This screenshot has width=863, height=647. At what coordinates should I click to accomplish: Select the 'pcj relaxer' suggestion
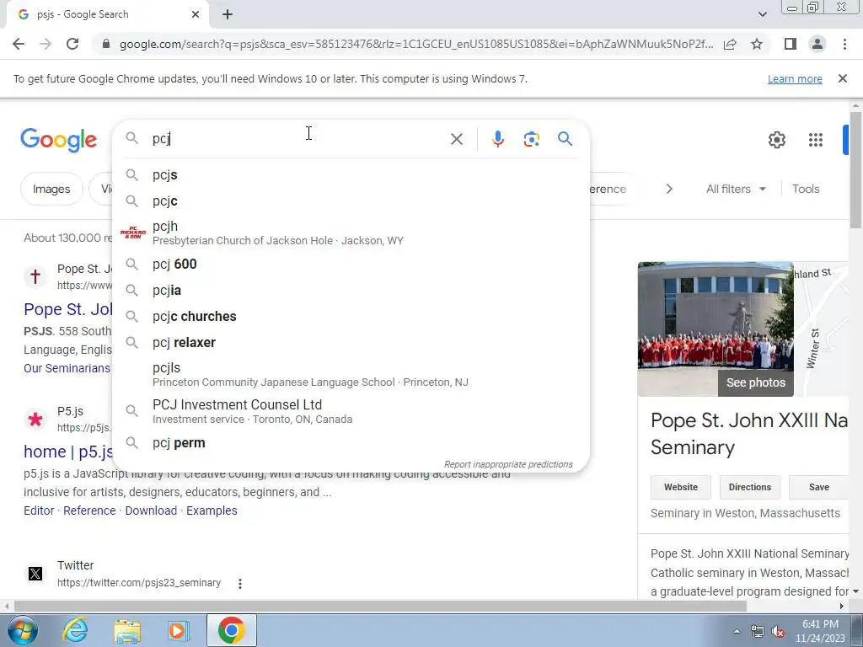point(351,342)
